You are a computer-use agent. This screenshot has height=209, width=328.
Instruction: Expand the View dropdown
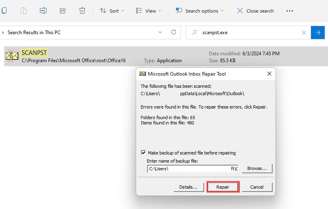point(148,11)
